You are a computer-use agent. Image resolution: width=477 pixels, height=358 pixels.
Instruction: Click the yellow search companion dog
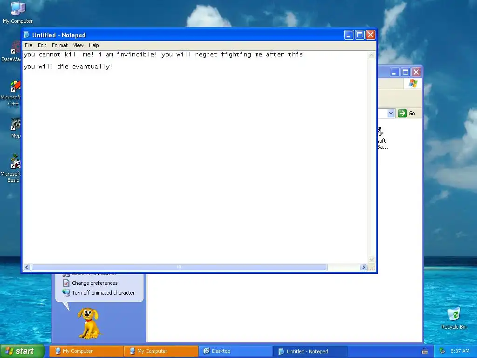(x=89, y=323)
